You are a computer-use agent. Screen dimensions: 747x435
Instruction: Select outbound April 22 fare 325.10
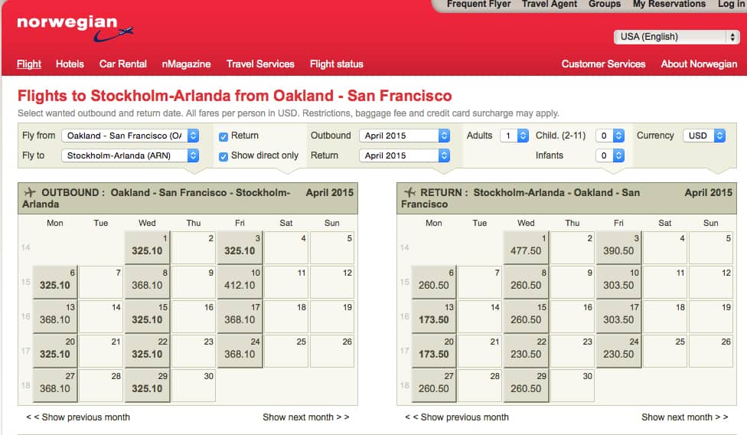pos(147,352)
